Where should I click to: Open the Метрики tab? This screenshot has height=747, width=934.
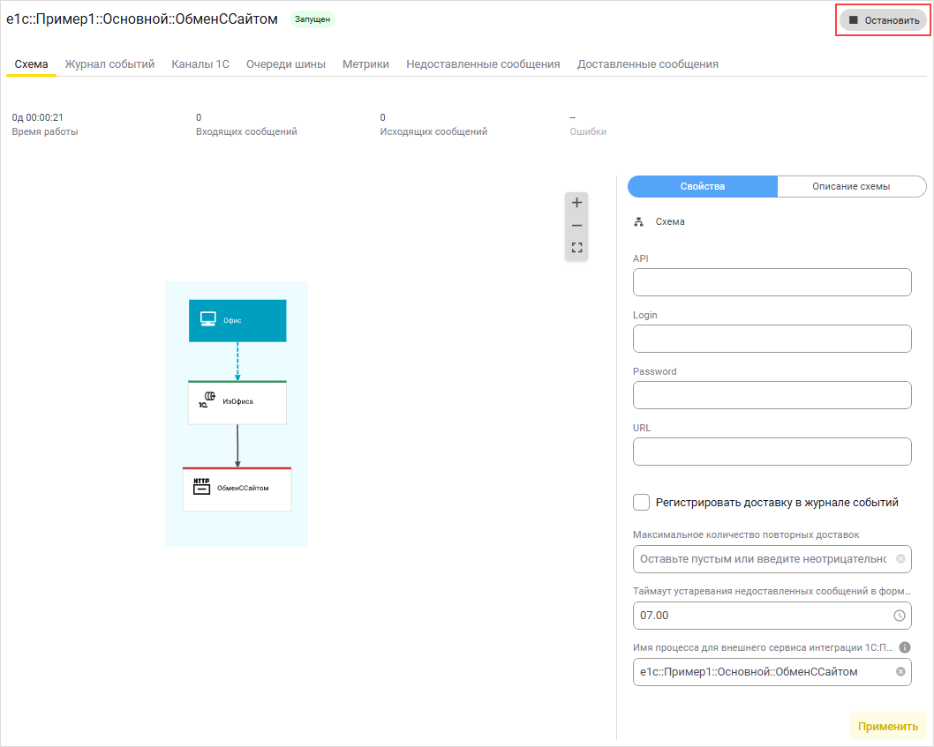365,64
